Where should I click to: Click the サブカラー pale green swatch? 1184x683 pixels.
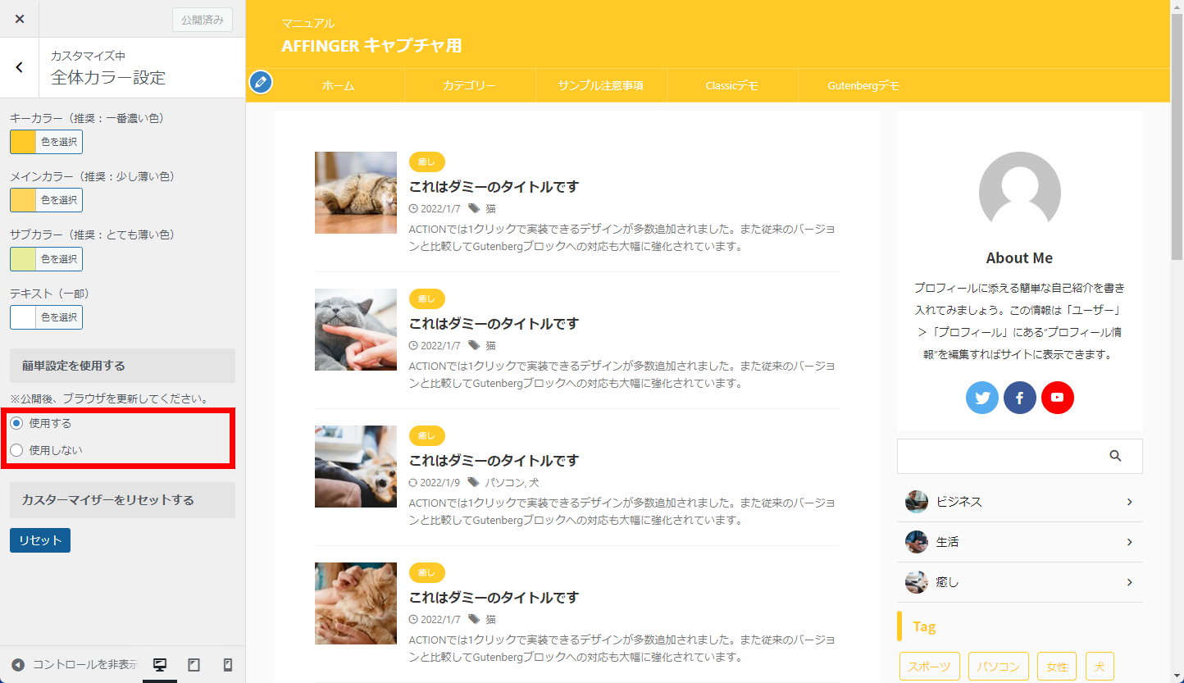[x=23, y=259]
